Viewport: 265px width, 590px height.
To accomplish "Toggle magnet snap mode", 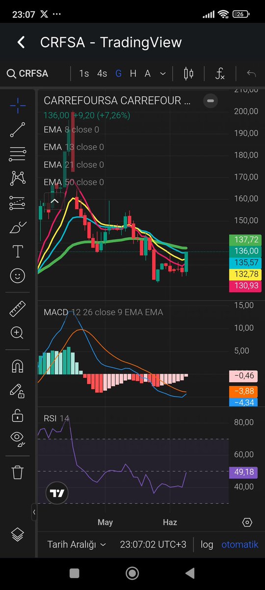I will click(x=18, y=366).
